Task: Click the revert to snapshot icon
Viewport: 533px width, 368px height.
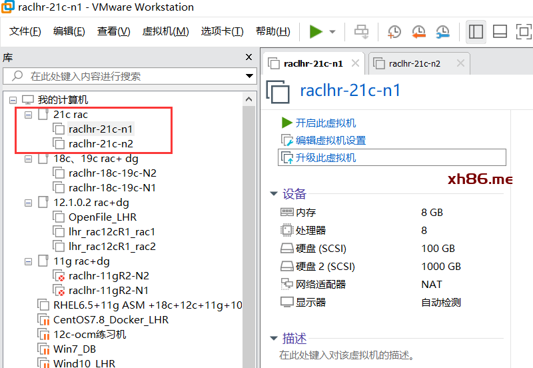Action: click(418, 31)
